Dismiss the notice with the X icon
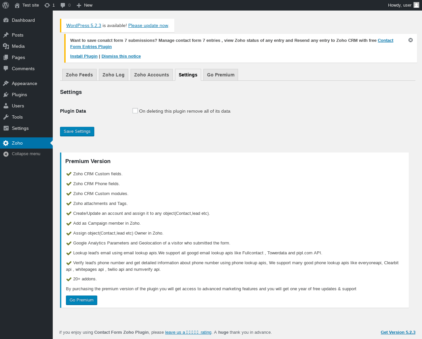 tap(410, 40)
